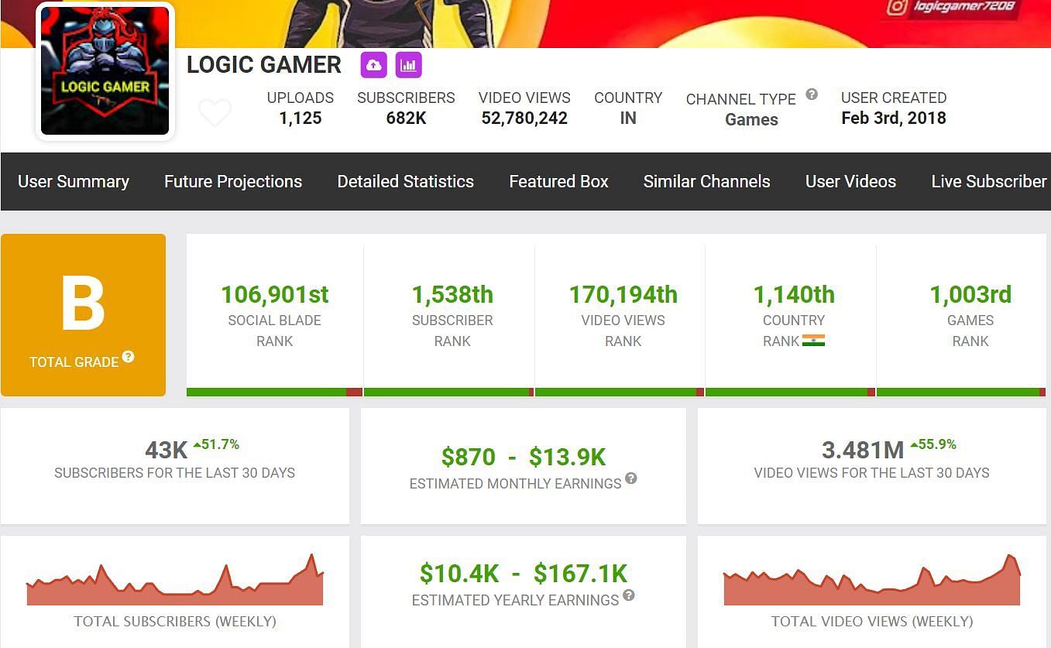Click the 52,780,242 video views count

(524, 118)
